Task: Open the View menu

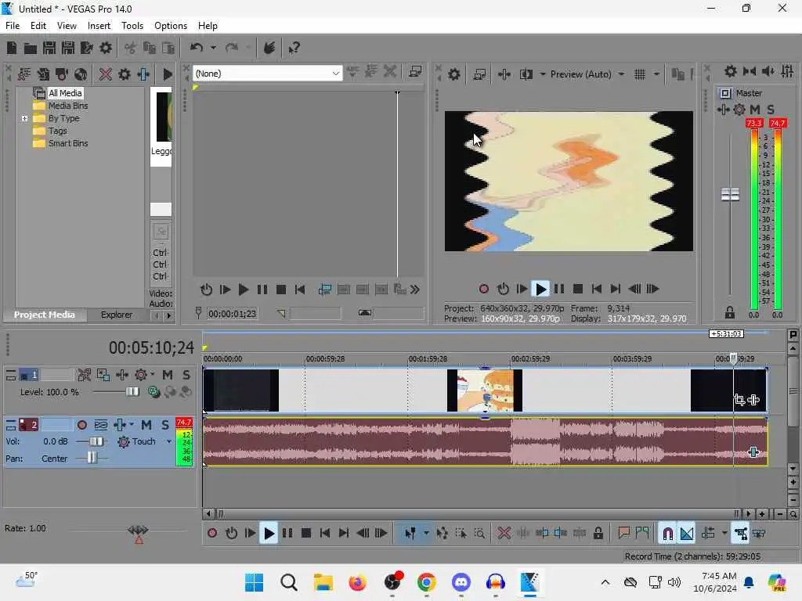Action: click(x=67, y=26)
